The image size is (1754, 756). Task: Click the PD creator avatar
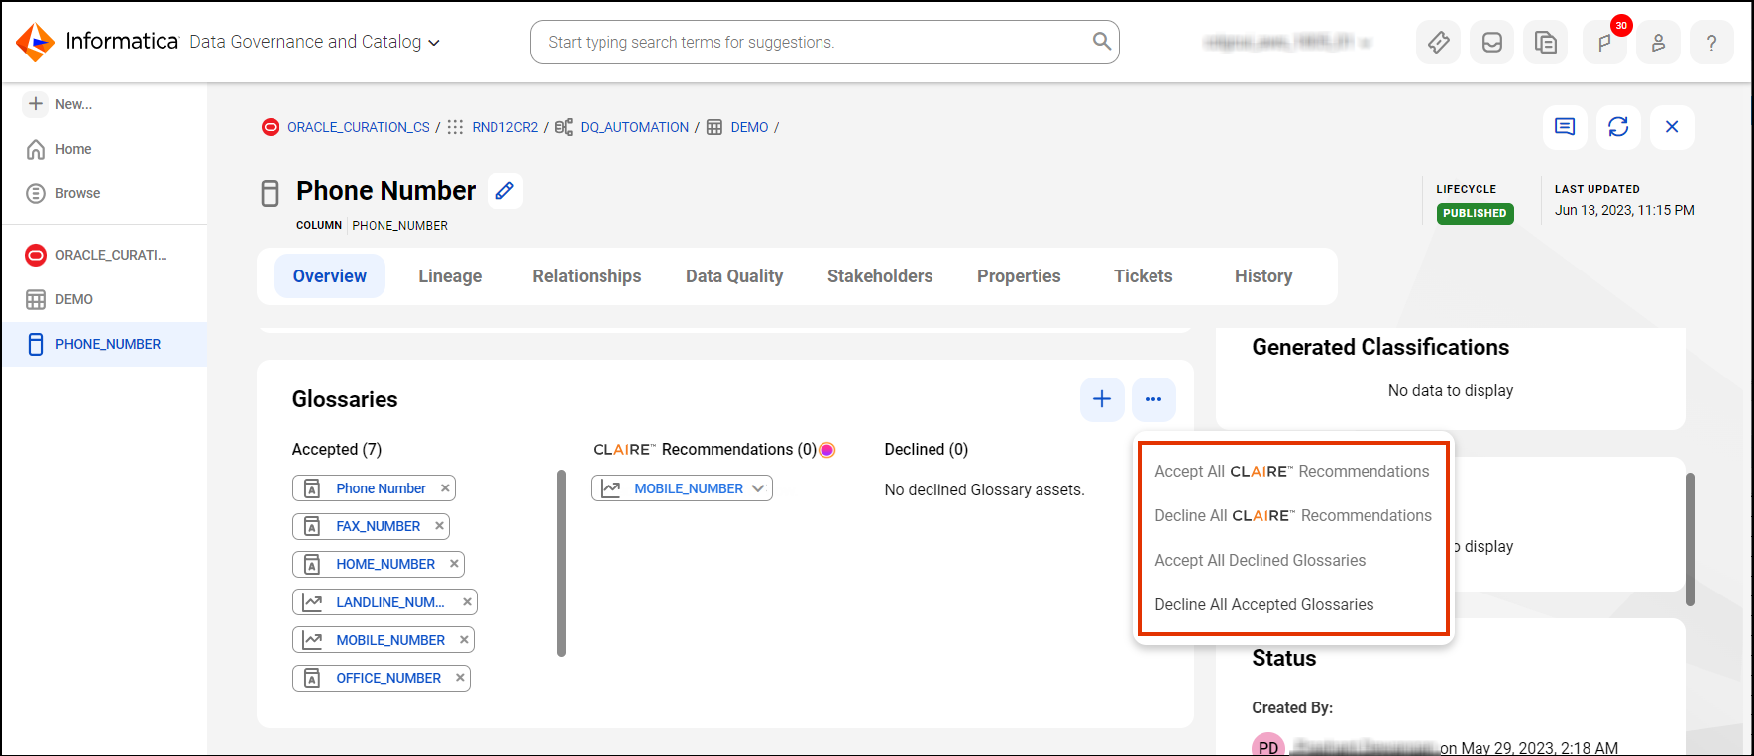click(x=1268, y=746)
